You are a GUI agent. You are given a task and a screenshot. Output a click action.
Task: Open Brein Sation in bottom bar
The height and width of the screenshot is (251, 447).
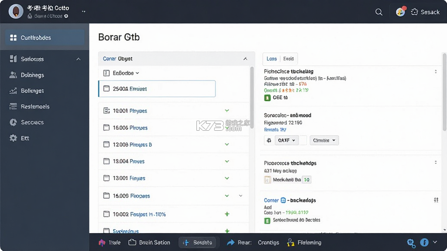point(149,242)
